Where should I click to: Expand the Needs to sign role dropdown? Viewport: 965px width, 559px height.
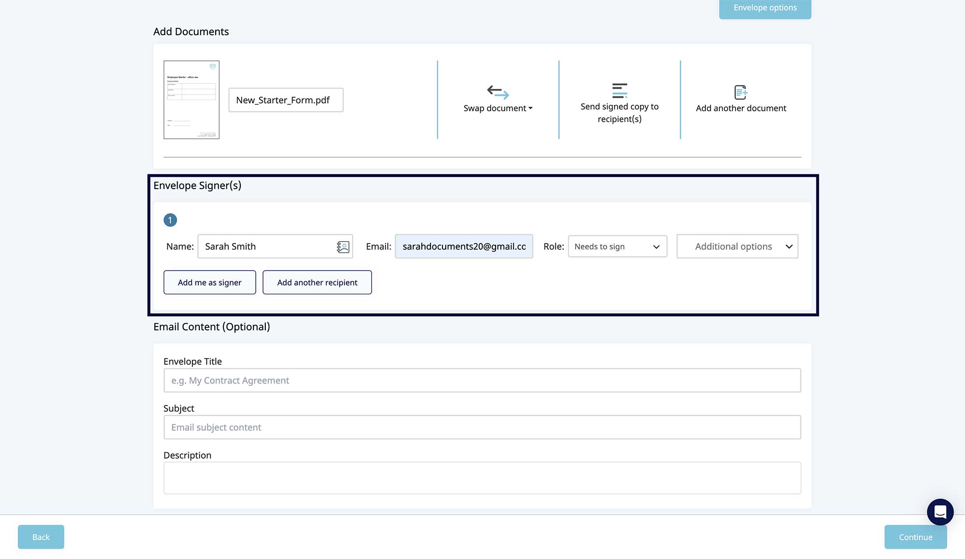618,246
